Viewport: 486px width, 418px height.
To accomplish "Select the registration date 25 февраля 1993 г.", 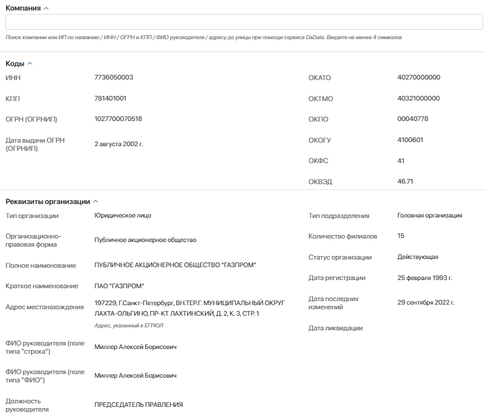I will (x=425, y=278).
